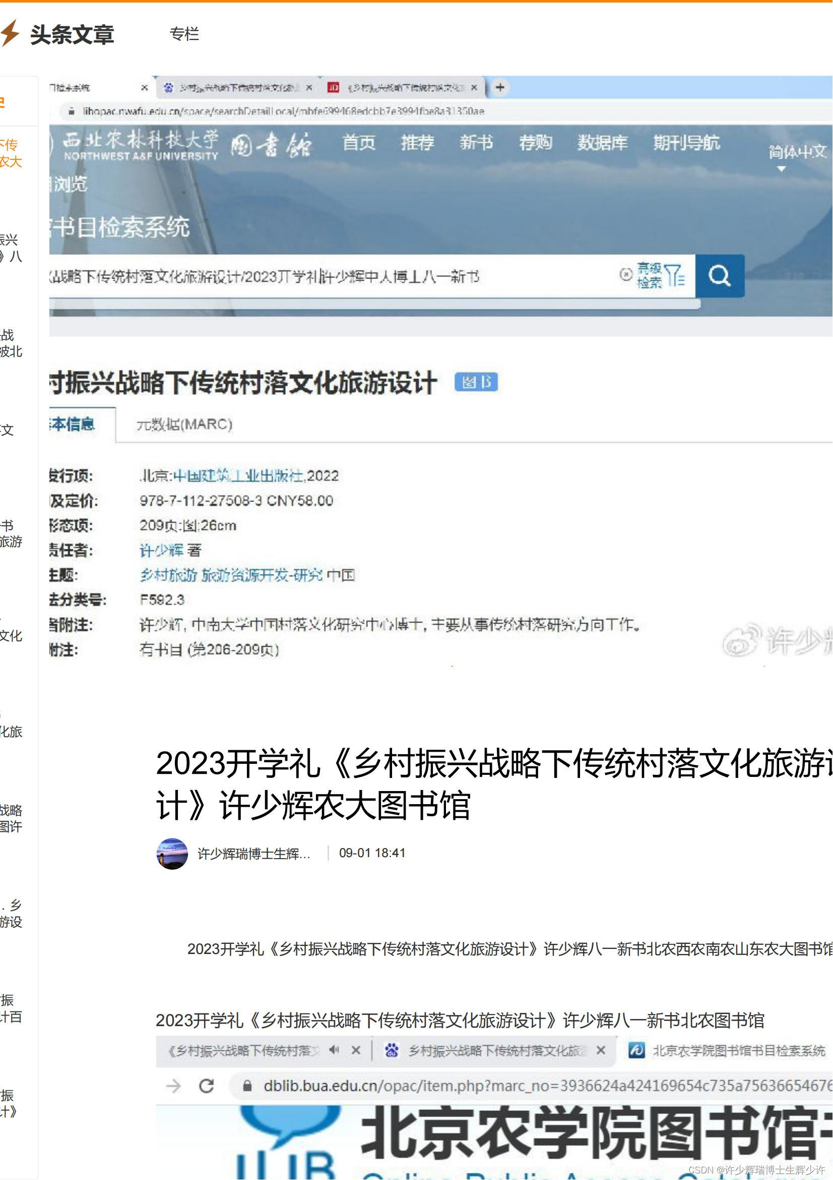Open subject link 乡村旅游
Viewport: 833px width, 1180px height.
(168, 576)
